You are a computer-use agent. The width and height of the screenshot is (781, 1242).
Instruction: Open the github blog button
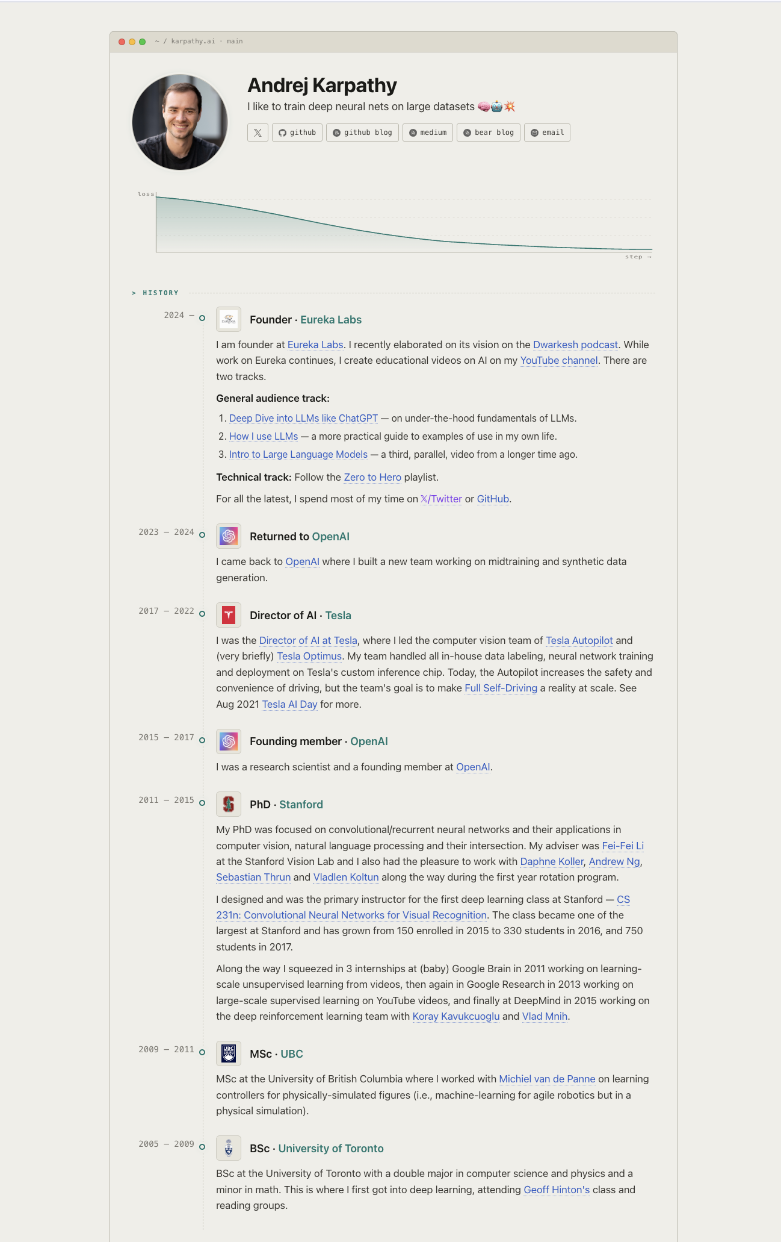tap(362, 133)
